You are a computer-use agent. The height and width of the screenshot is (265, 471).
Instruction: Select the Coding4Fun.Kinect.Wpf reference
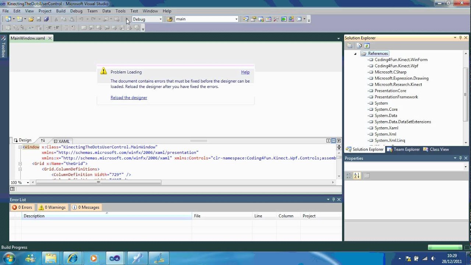(x=396, y=66)
